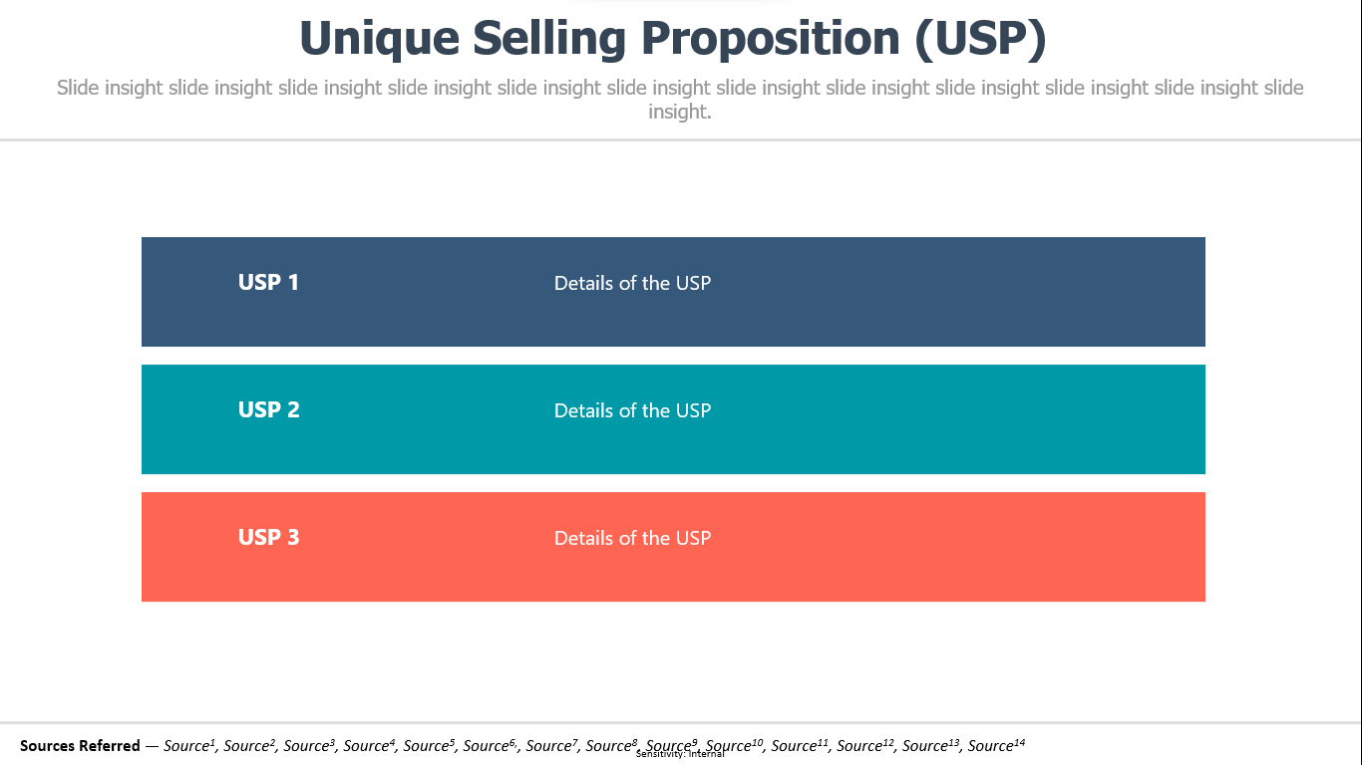Image resolution: width=1362 pixels, height=765 pixels.
Task: Select the USP 3 label
Action: coord(268,537)
